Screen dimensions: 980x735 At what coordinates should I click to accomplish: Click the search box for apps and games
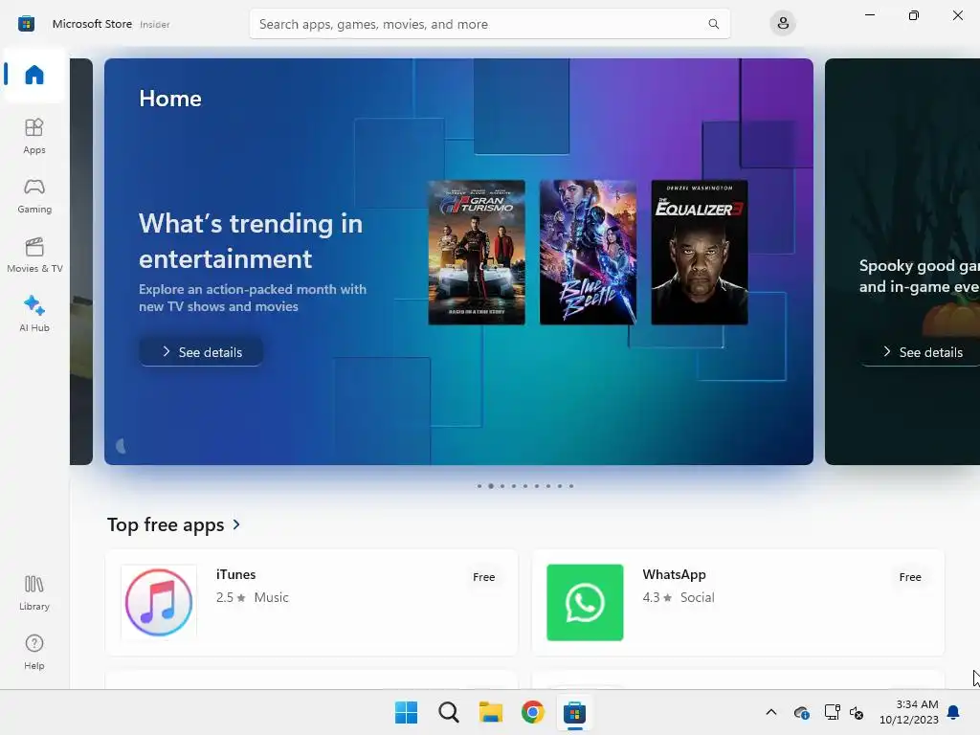coord(489,24)
